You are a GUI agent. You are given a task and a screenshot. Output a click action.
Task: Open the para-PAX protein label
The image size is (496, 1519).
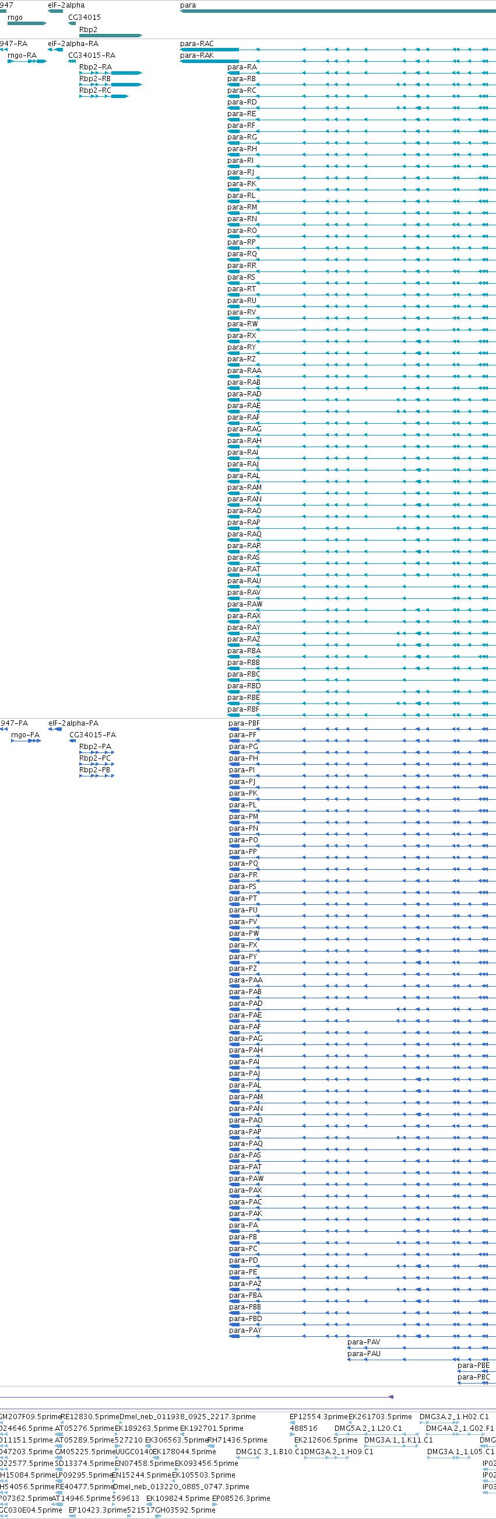(x=245, y=1189)
